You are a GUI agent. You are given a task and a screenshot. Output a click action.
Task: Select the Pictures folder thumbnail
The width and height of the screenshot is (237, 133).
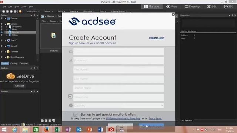[x=53, y=35]
